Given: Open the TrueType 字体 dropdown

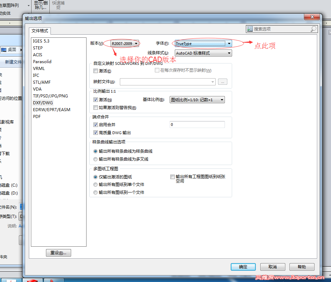Looking at the screenshot, I should 229,44.
